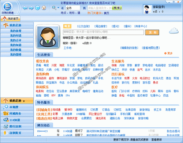Click the 搜索 search button
The image size is (183, 143).
tap(117, 8)
